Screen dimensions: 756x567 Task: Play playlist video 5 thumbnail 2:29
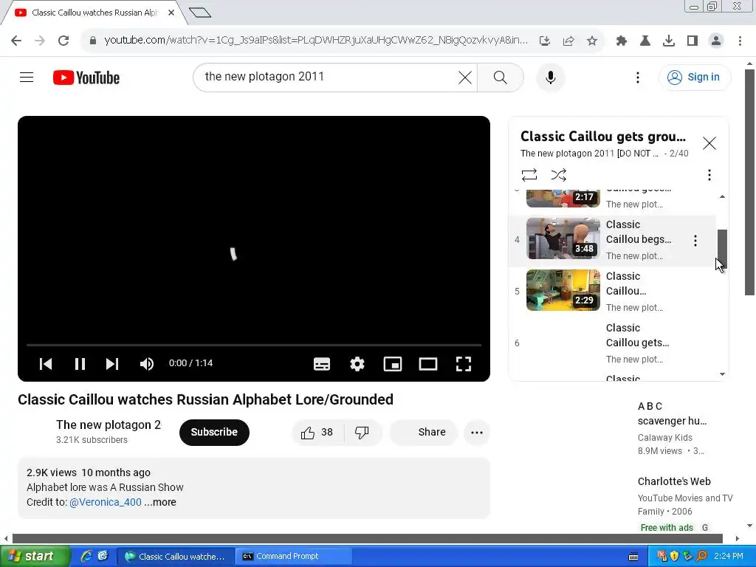(563, 289)
